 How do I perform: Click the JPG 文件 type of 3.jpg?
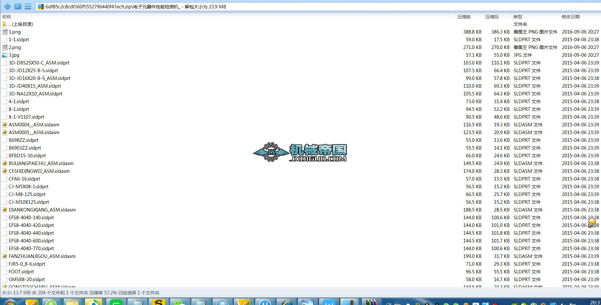(523, 55)
